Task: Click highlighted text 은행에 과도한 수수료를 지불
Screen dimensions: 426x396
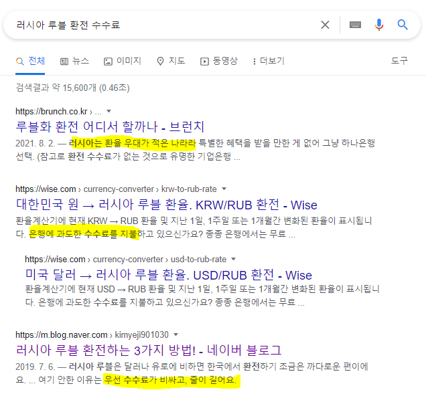Action: [84, 233]
